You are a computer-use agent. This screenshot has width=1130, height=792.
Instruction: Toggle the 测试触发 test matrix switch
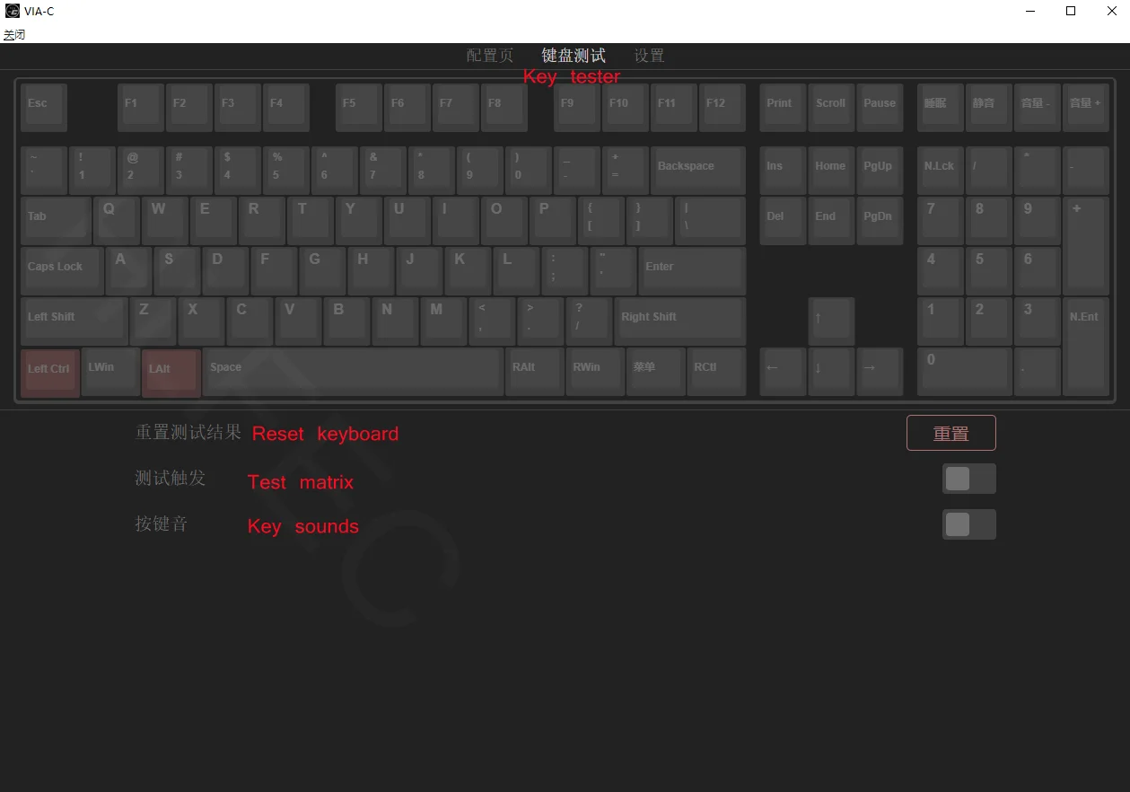969,479
